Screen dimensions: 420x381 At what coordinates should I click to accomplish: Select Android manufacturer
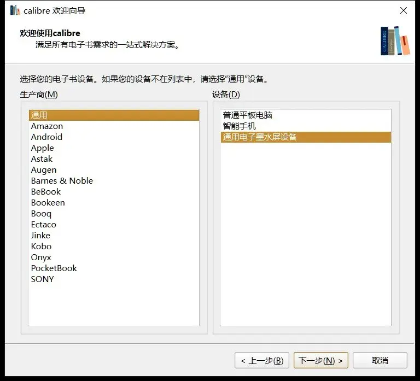click(114, 137)
